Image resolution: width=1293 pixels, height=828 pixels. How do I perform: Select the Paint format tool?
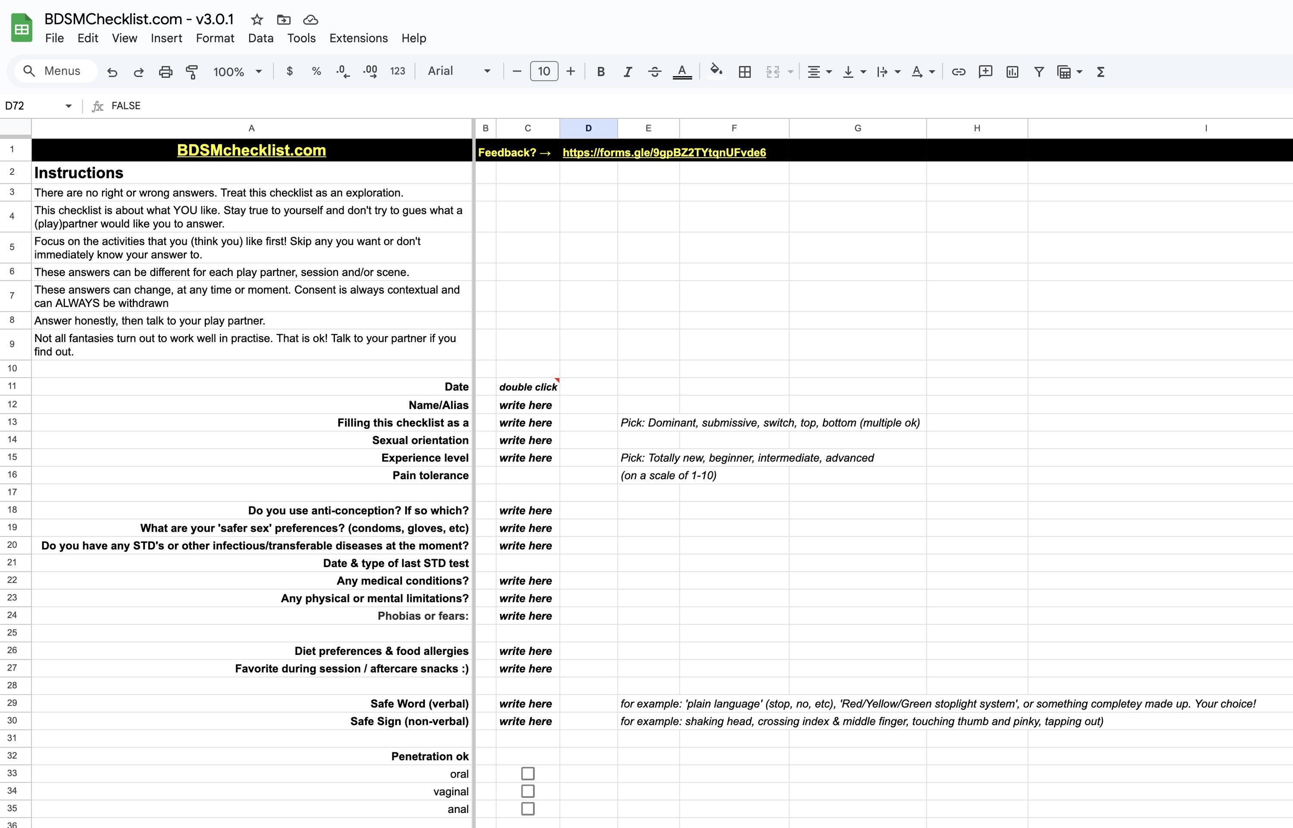click(x=191, y=71)
